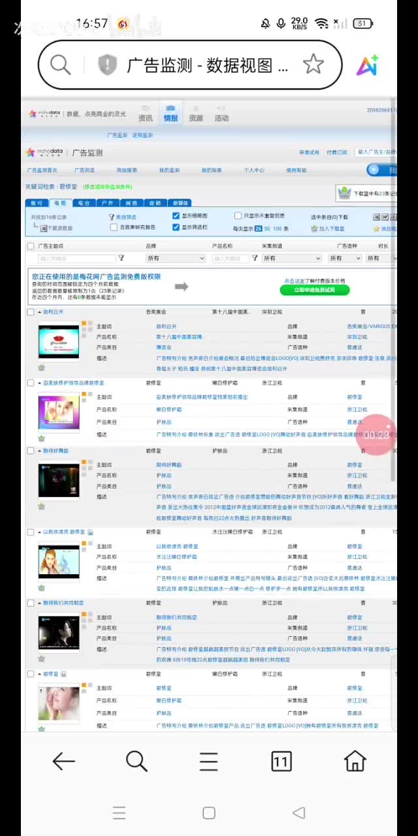Open the 以我很漂亮 ad thumbnail
Screen dimensions: 418x836
[x=59, y=562]
